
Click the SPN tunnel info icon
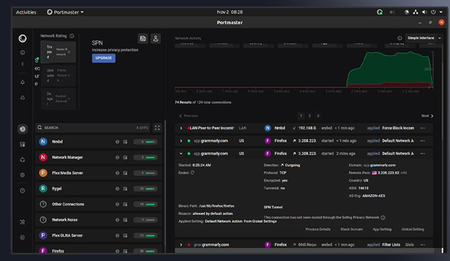point(383,218)
